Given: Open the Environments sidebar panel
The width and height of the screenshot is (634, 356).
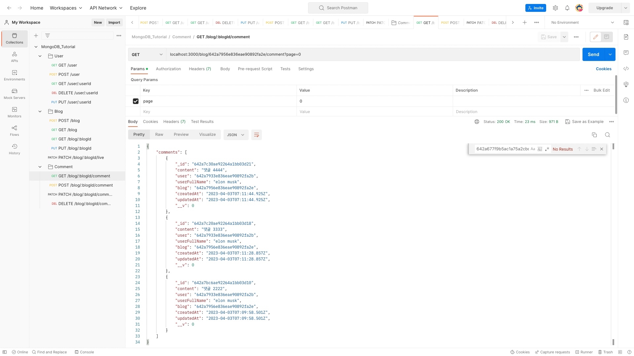Looking at the screenshot, I should pos(15,75).
